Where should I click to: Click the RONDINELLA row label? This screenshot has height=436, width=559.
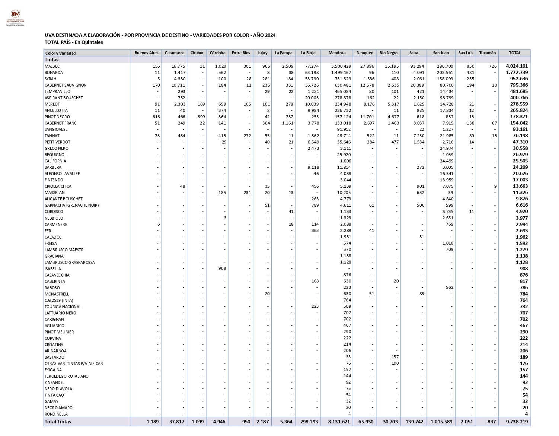(56, 414)
